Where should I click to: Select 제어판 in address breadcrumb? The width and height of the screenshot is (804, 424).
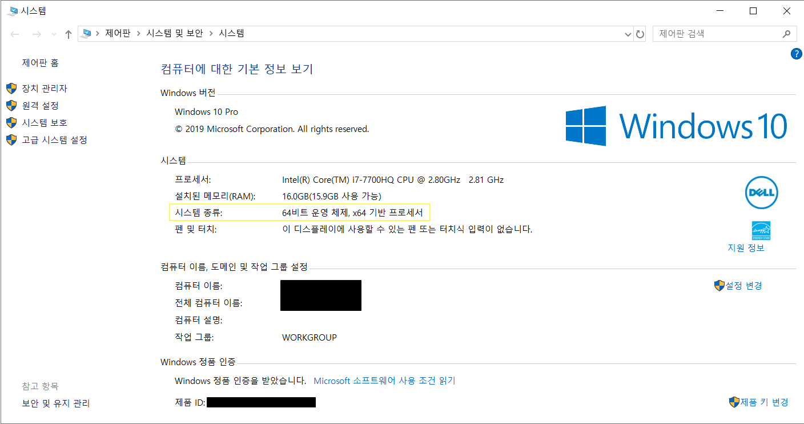coord(118,34)
